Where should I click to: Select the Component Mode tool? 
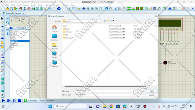point(2,23)
